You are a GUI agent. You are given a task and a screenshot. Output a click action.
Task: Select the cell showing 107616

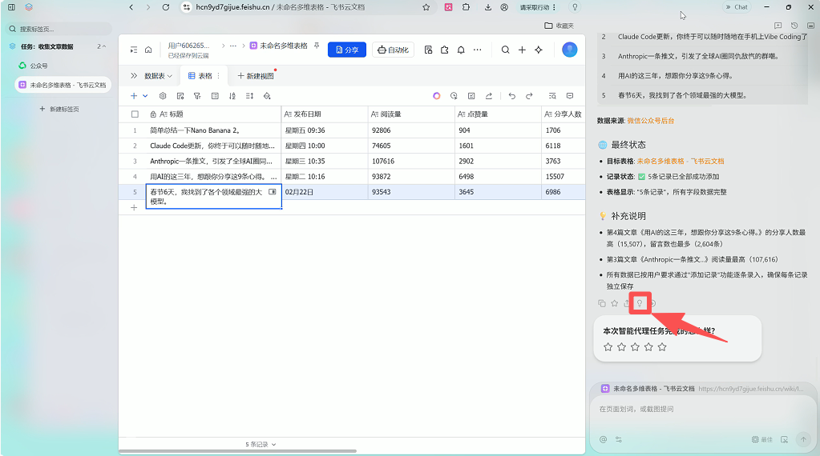(x=411, y=162)
